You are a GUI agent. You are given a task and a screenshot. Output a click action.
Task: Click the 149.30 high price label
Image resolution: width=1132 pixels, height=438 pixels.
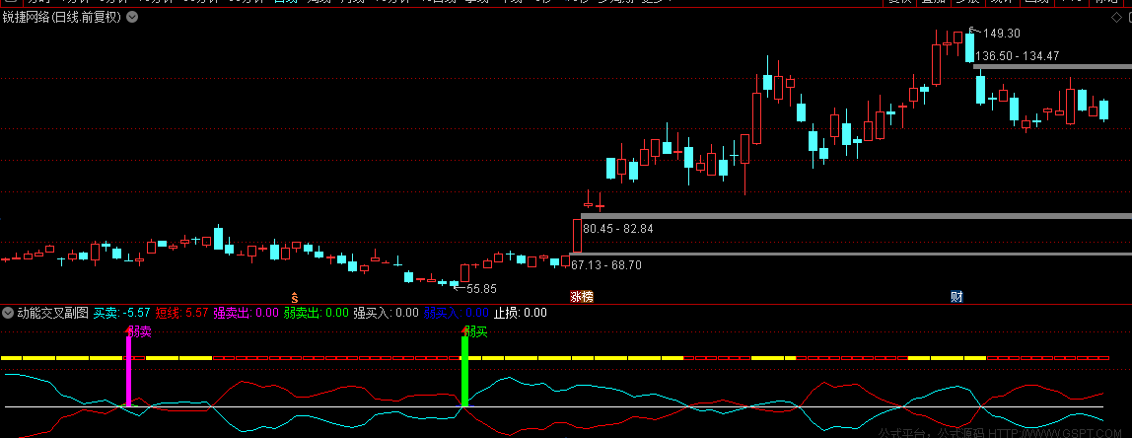(x=1001, y=34)
